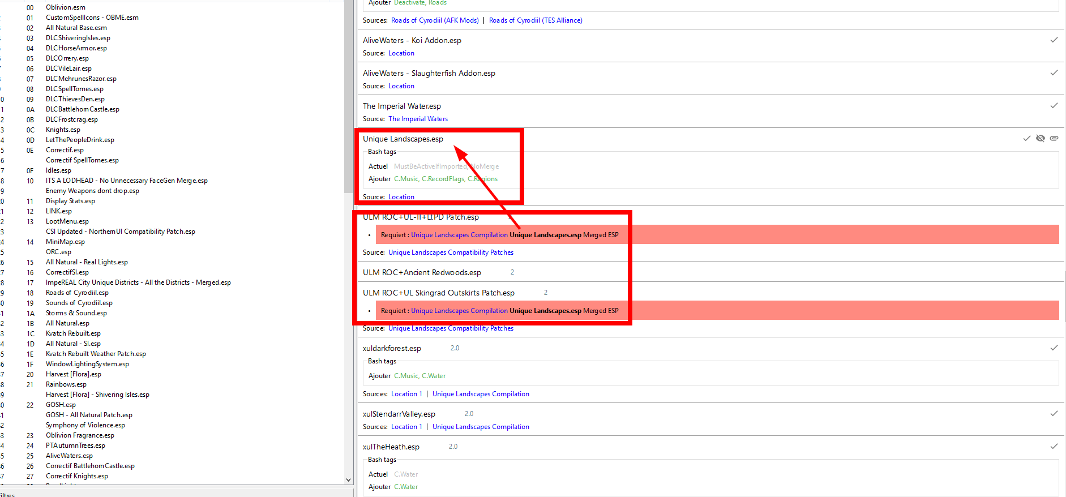Select WindowLightingSystem.esp in the plugin list
This screenshot has width=1066, height=497.
87,364
